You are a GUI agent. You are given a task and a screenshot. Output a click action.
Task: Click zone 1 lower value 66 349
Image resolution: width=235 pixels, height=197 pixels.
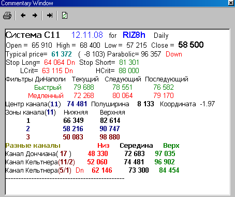tap(74, 120)
